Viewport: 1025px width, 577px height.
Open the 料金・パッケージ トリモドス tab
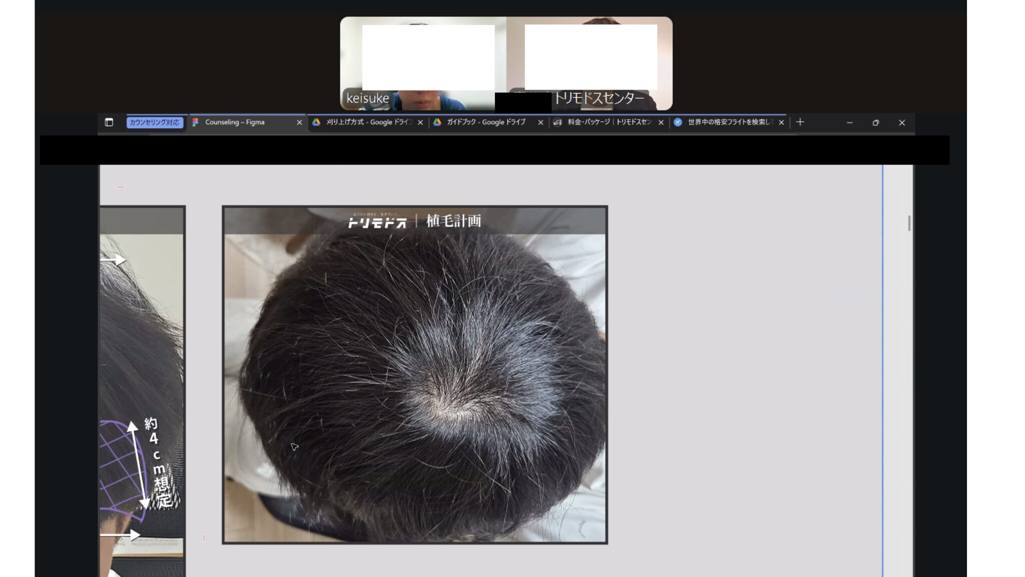point(608,122)
